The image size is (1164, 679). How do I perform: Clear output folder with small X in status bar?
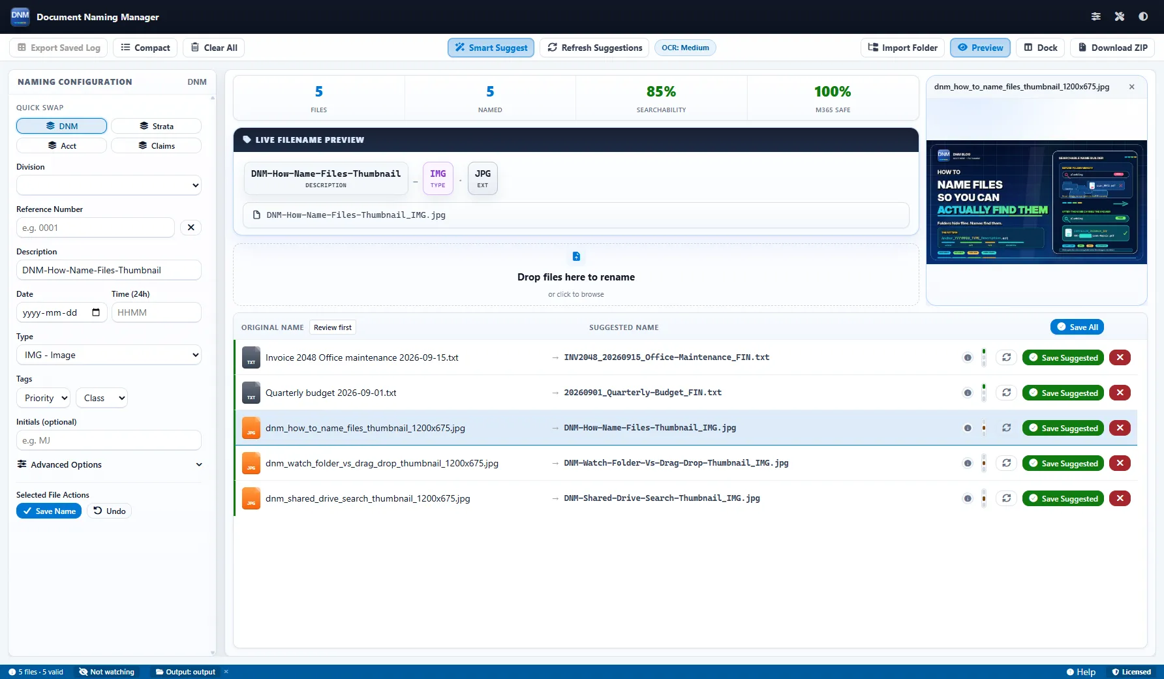click(x=226, y=672)
